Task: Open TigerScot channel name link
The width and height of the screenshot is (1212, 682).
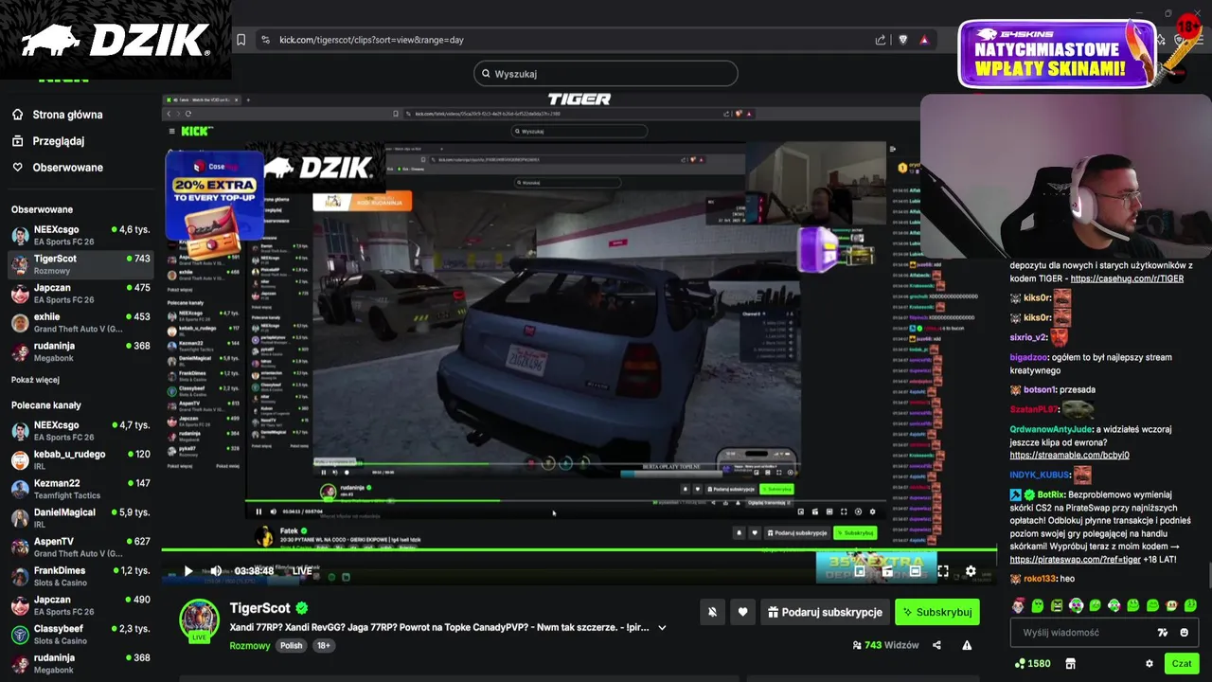Action: coord(259,608)
